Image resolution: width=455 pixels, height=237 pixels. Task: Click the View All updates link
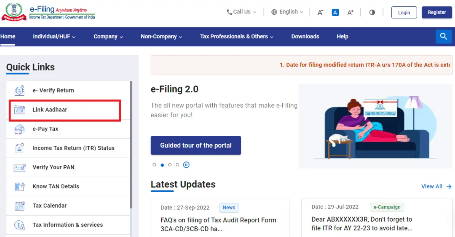coord(436,186)
